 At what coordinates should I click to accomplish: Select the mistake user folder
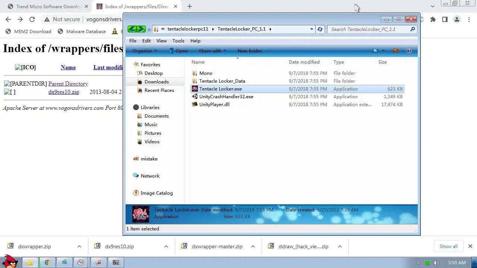tap(149, 159)
